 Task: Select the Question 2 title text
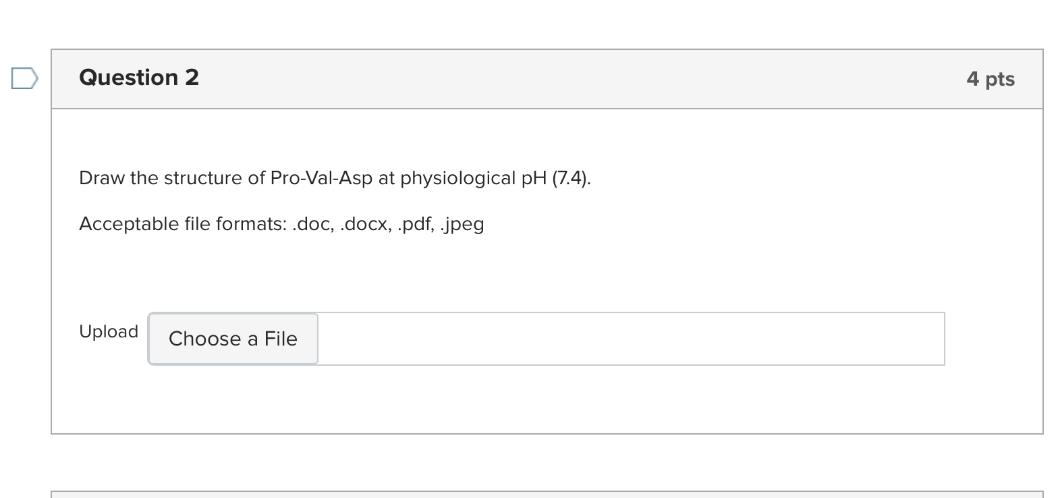pos(138,77)
